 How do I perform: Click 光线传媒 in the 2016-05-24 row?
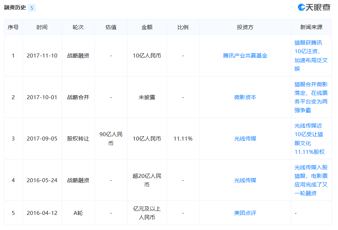coord(245,180)
